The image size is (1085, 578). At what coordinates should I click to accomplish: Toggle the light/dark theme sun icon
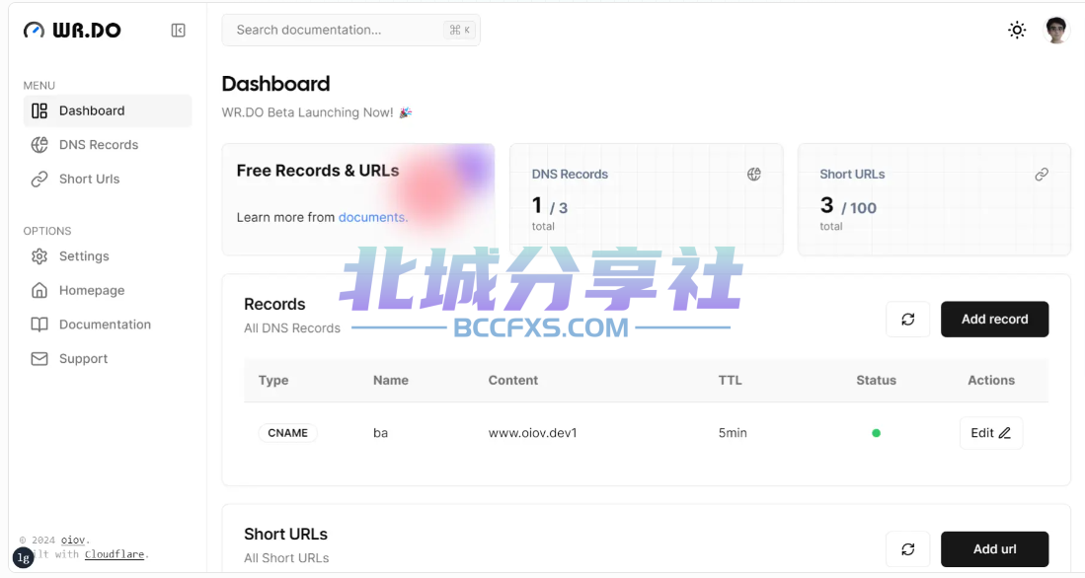coord(1017,30)
